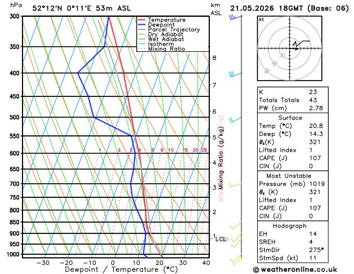
Task: Click the surface Dewp value 14.3
Action: tap(316, 134)
